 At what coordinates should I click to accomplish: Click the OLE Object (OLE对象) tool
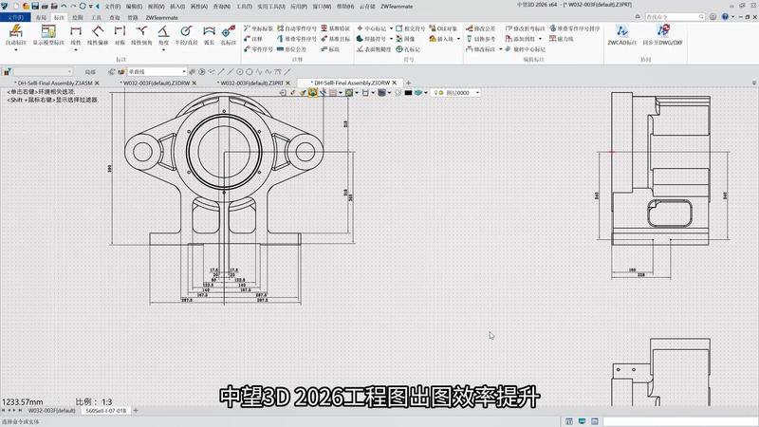(x=443, y=28)
